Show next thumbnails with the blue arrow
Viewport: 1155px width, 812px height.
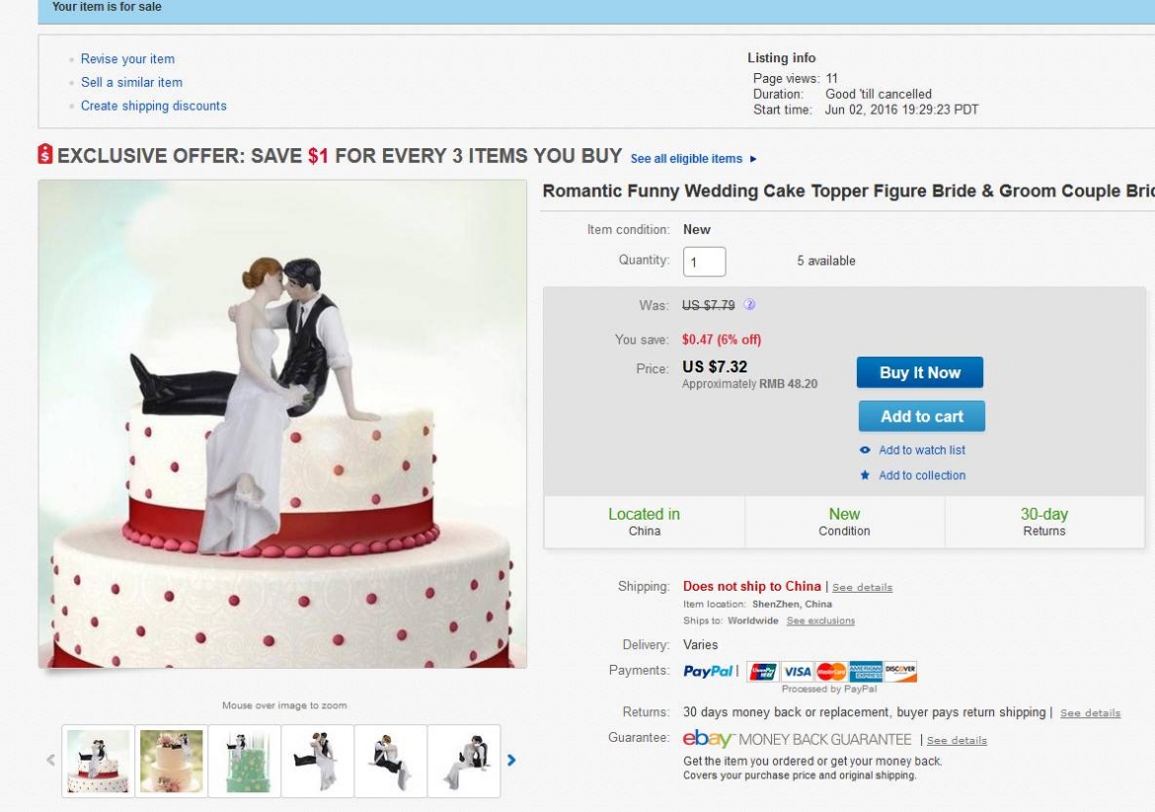[x=511, y=761]
